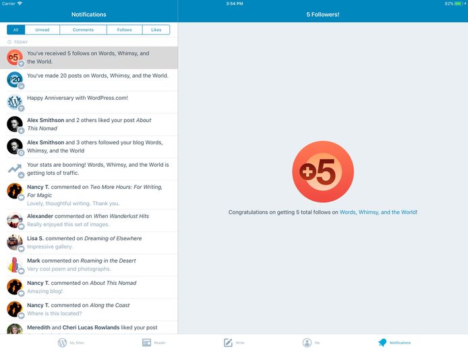Tap the clock icon beside TODAY header
The height and width of the screenshot is (351, 468).
(x=9, y=42)
